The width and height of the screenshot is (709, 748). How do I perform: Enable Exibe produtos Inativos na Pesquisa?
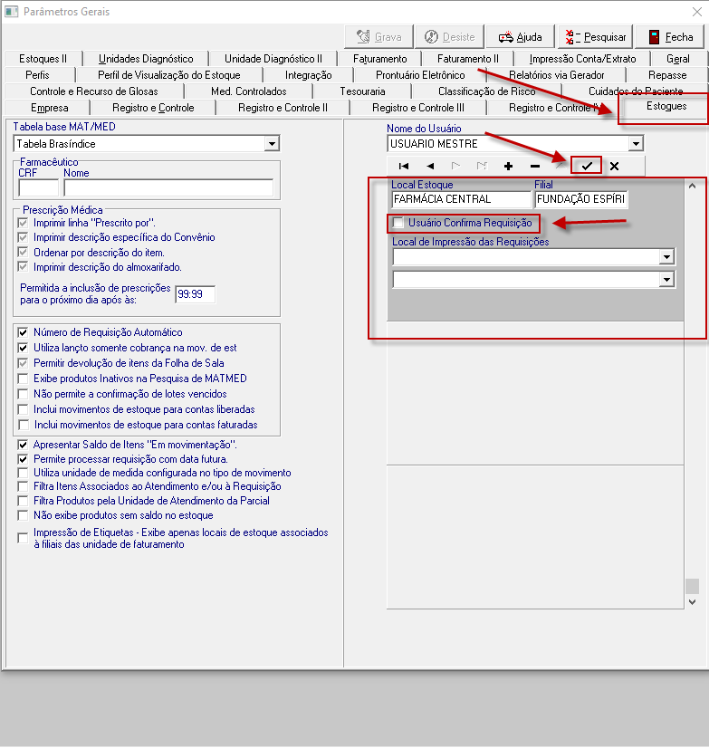[x=23, y=379]
